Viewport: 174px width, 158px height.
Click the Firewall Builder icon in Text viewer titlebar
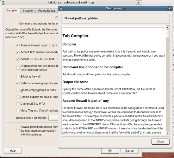(x=61, y=9)
